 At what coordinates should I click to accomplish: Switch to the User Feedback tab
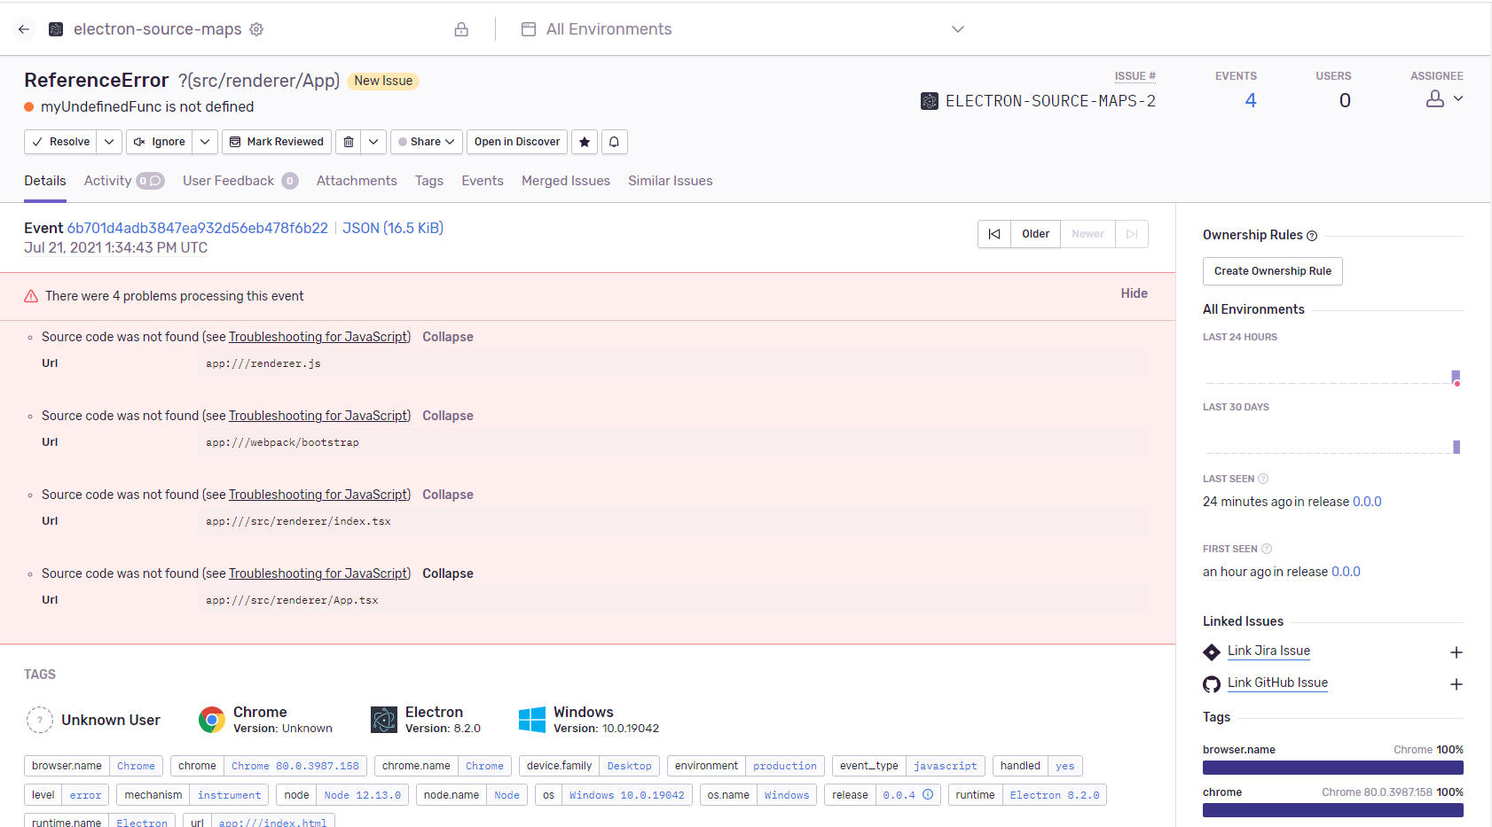point(240,181)
